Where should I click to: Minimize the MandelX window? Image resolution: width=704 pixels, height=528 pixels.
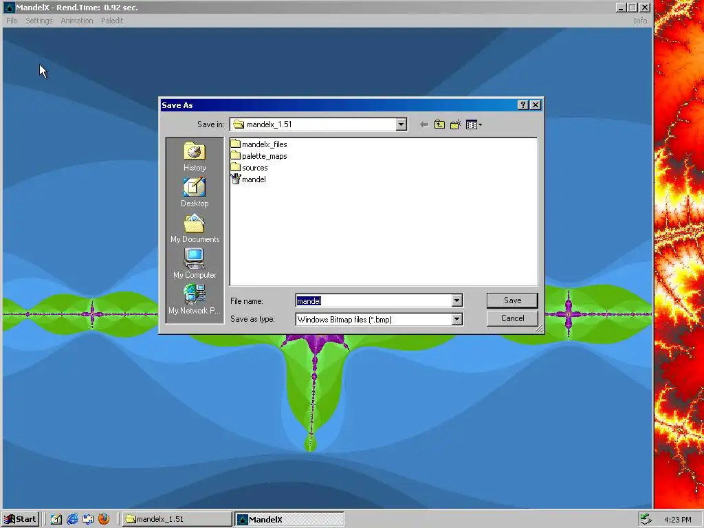[621, 7]
